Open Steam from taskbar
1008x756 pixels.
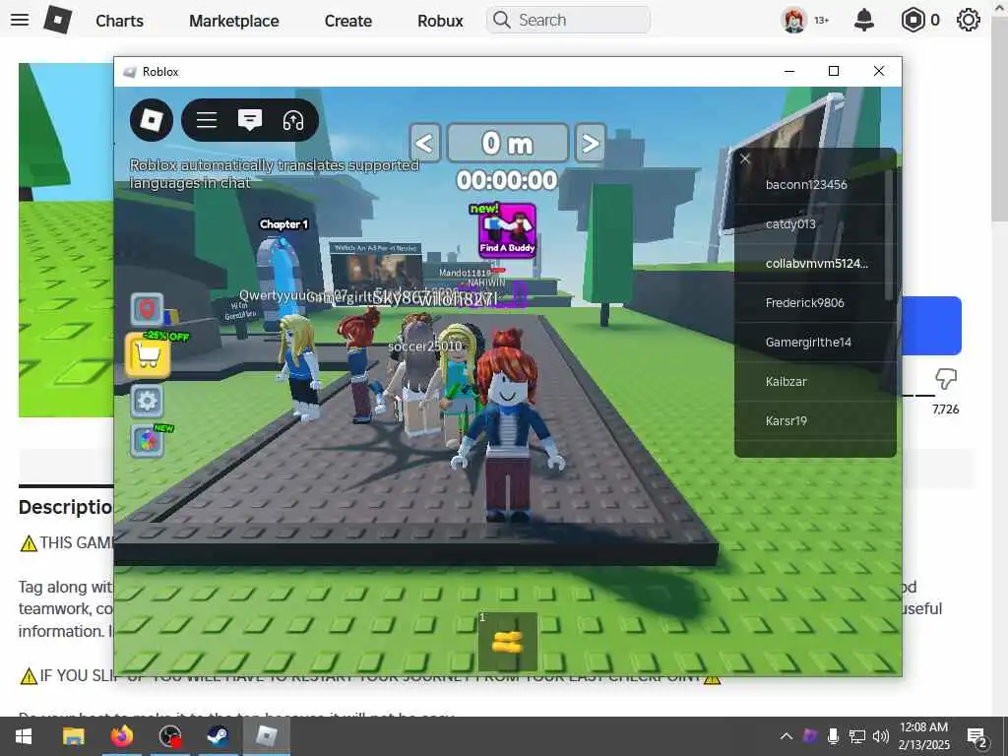[218, 736]
